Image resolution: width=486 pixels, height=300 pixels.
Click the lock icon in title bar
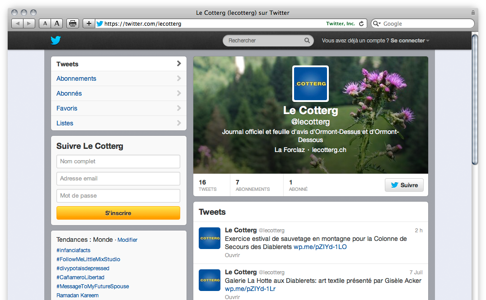(473, 13)
